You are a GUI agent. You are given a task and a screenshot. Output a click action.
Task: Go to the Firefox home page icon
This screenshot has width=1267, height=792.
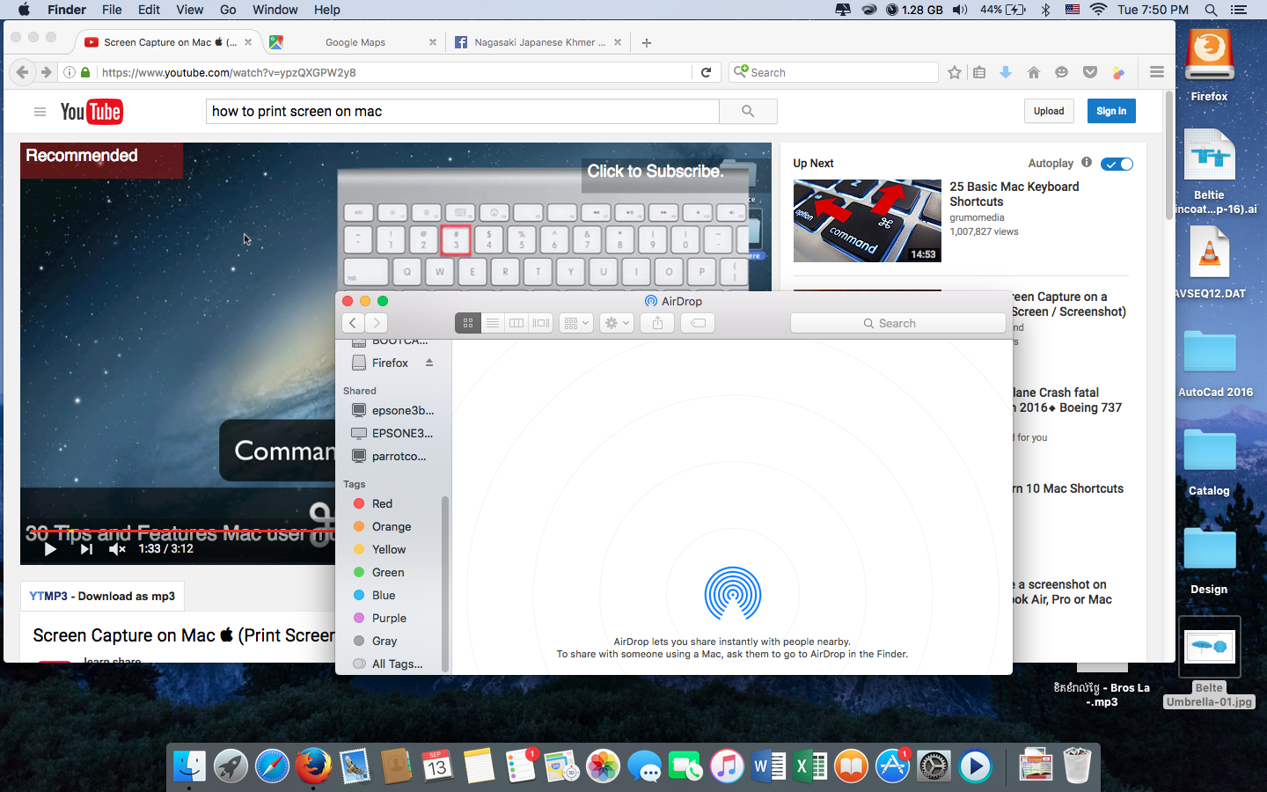[x=1034, y=73]
